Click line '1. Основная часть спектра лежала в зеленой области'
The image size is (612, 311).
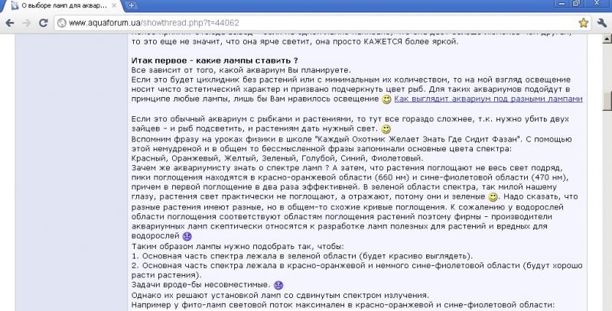302,257
